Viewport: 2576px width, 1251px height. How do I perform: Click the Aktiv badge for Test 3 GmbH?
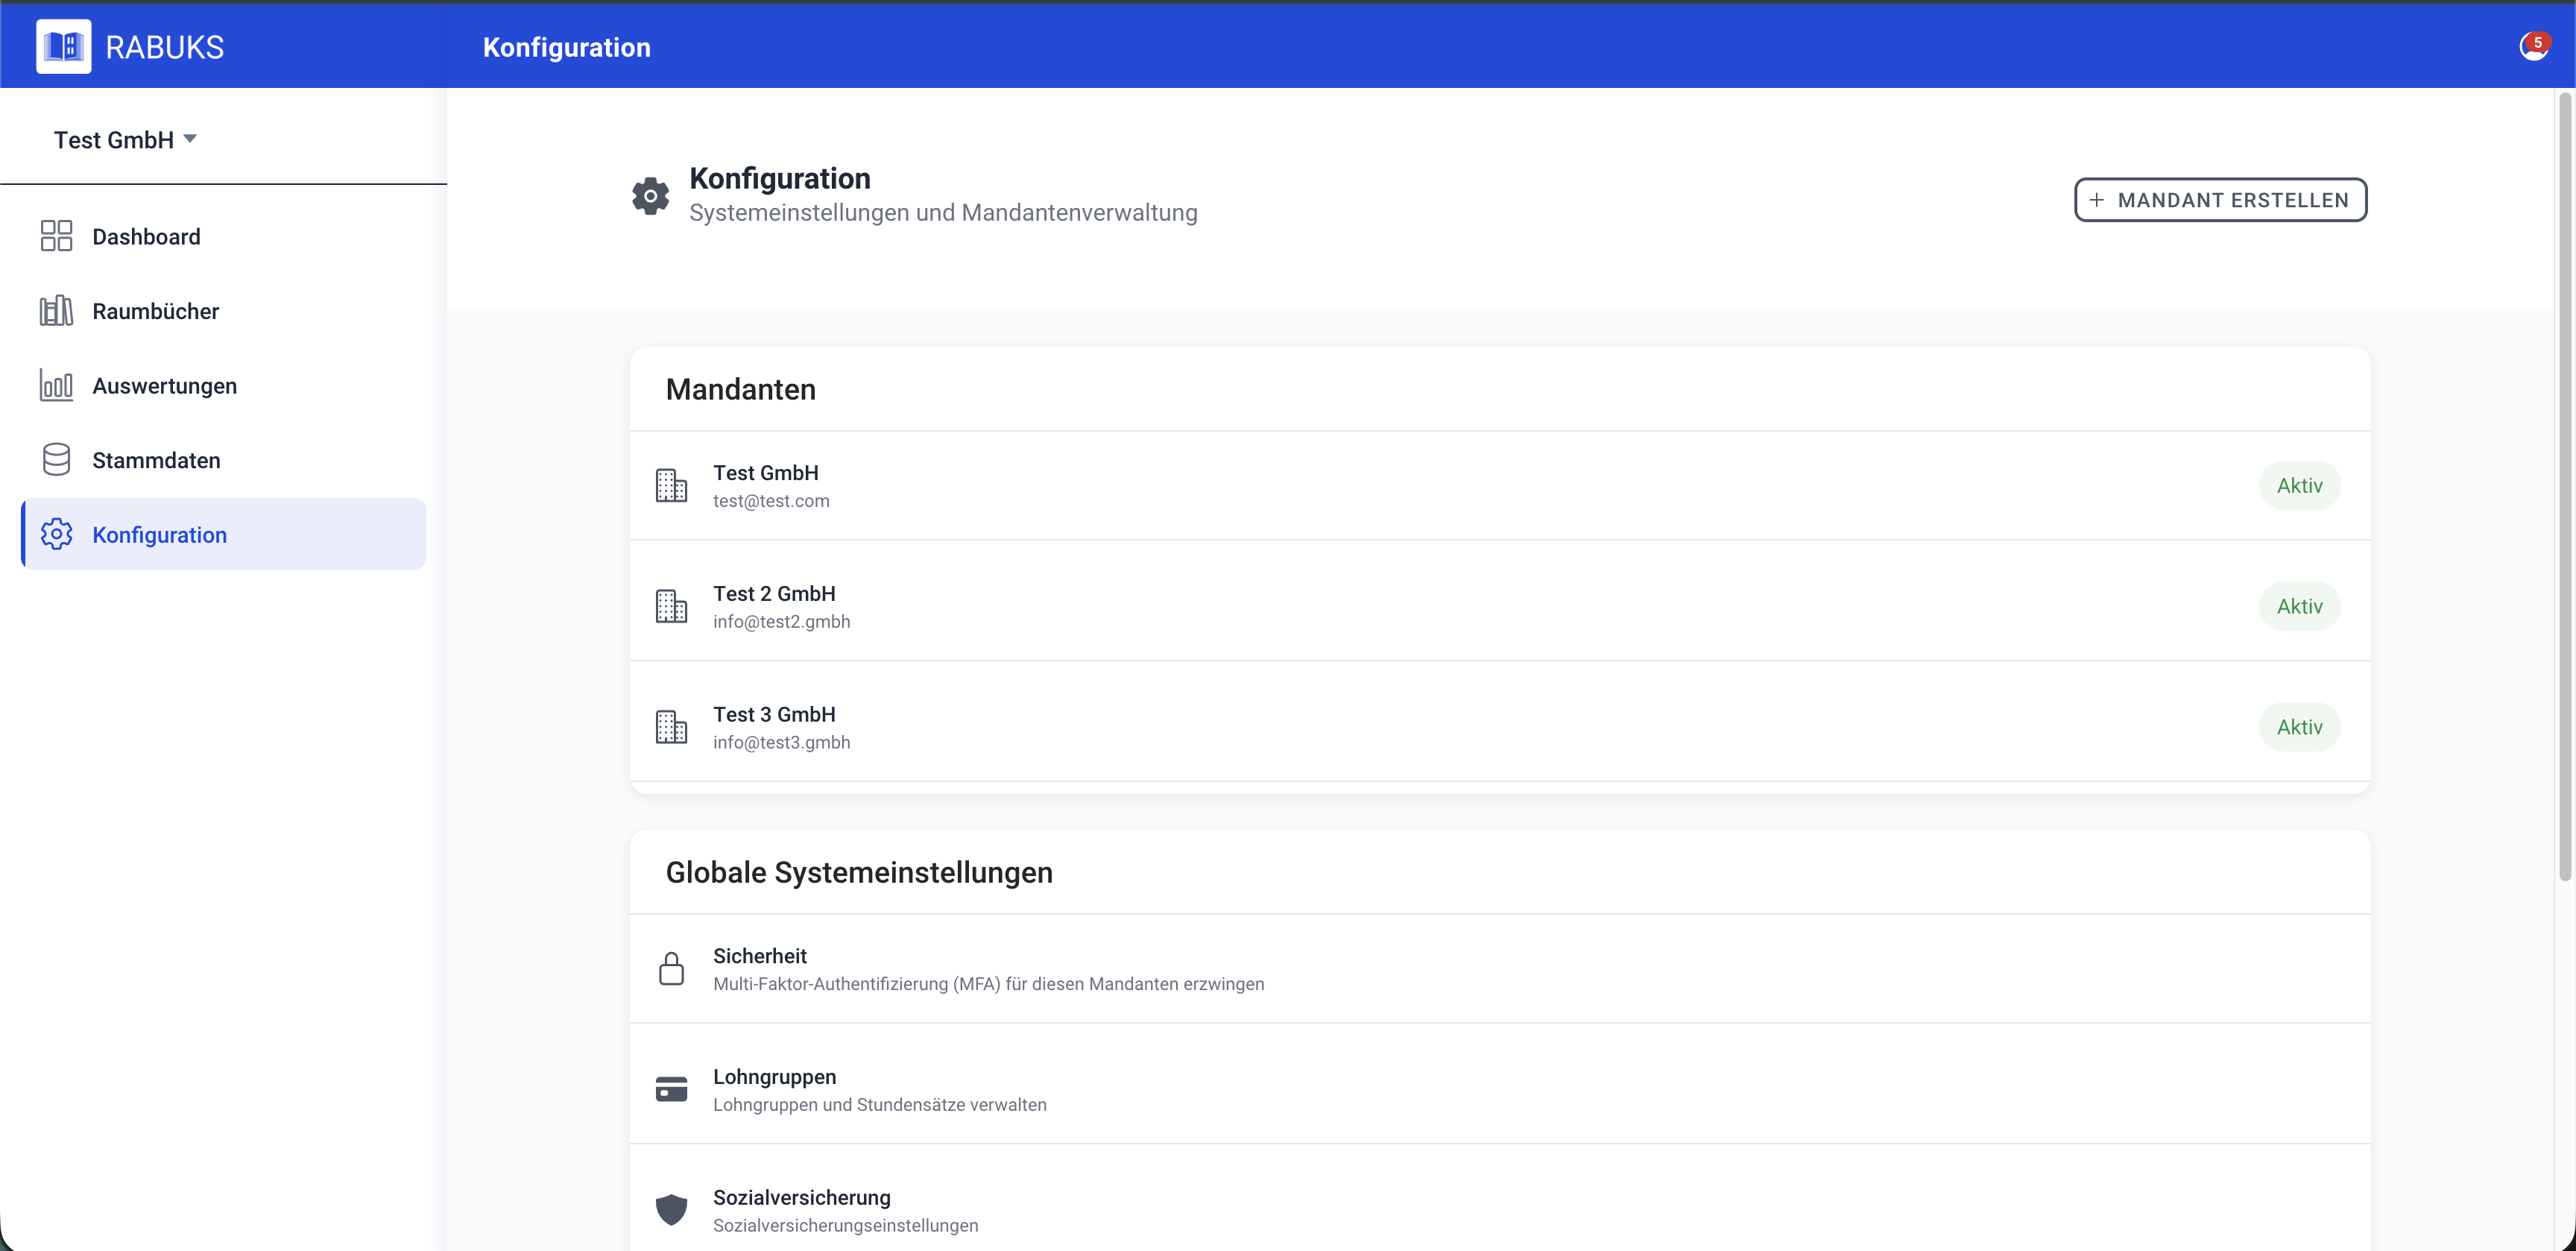tap(2299, 727)
